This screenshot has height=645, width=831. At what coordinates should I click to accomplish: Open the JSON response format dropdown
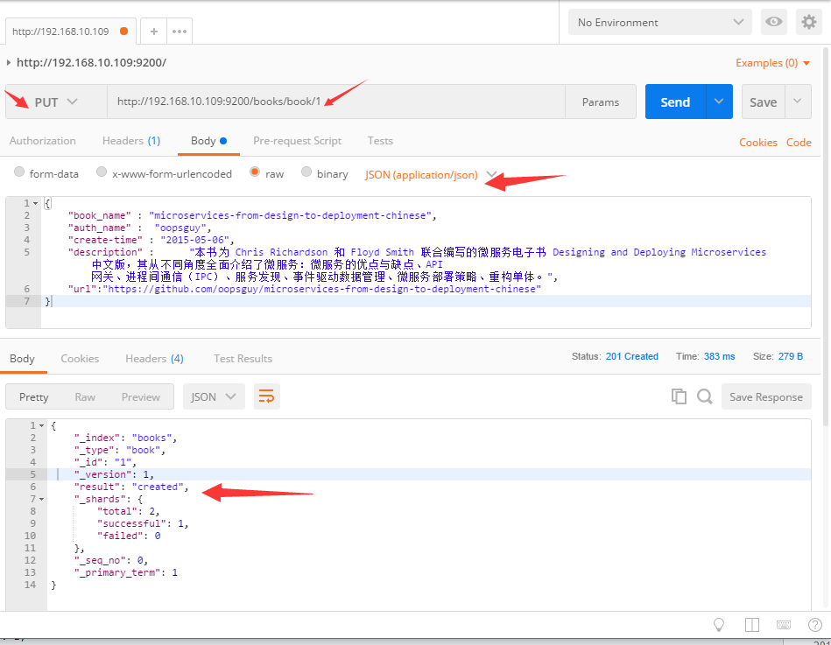[214, 396]
